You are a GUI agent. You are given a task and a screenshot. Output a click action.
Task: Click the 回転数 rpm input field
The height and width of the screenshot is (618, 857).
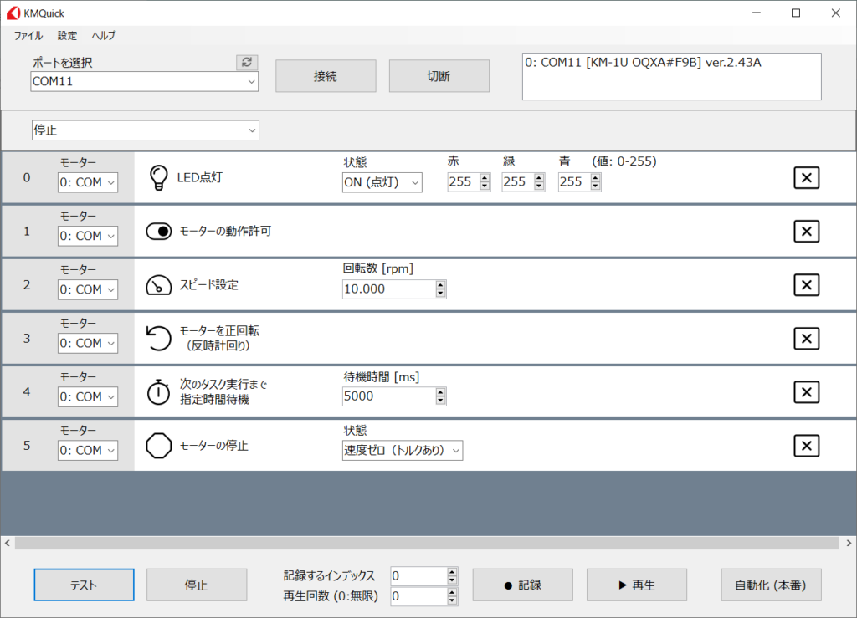[x=388, y=289]
